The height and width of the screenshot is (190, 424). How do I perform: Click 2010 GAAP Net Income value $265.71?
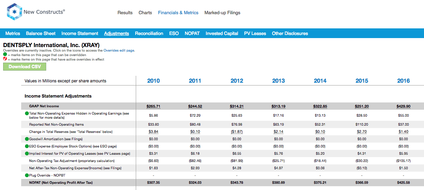tap(153, 106)
